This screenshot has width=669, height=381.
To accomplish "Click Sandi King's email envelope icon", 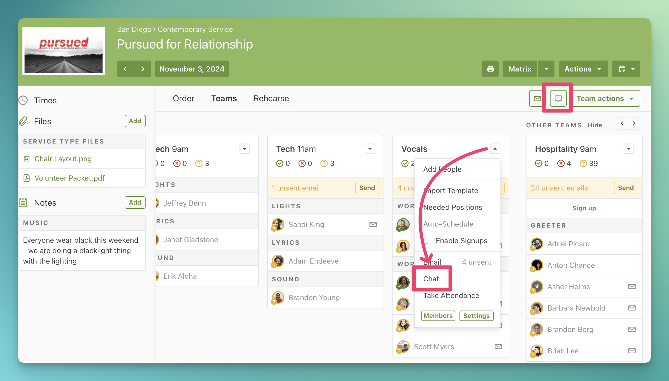I will pyautogui.click(x=373, y=224).
